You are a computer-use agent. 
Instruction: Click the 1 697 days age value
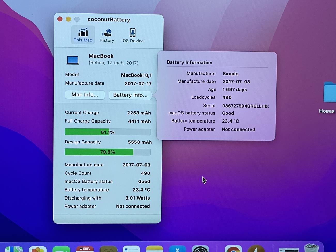234,90
